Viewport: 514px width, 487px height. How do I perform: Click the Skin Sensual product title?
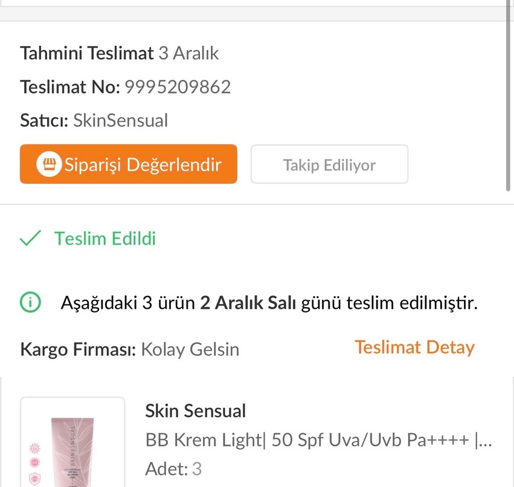195,411
